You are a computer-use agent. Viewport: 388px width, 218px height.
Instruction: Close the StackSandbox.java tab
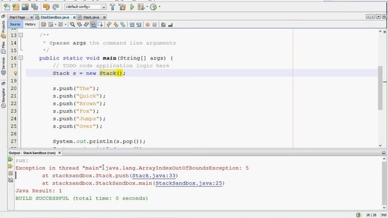click(74, 18)
